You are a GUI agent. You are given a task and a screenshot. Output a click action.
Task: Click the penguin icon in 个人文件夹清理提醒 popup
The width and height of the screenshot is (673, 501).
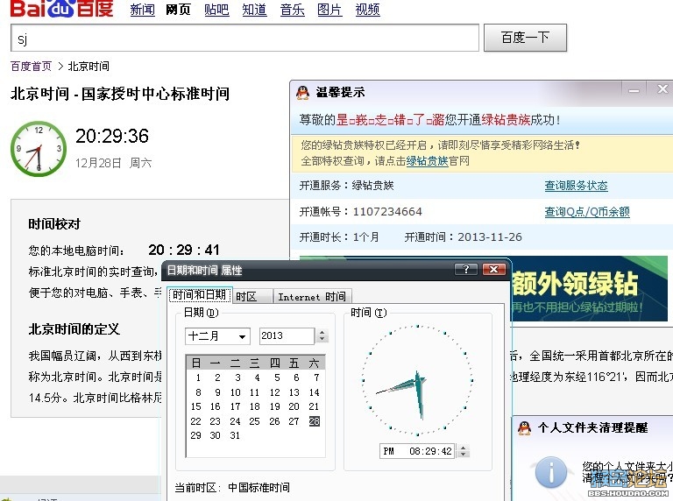click(524, 427)
